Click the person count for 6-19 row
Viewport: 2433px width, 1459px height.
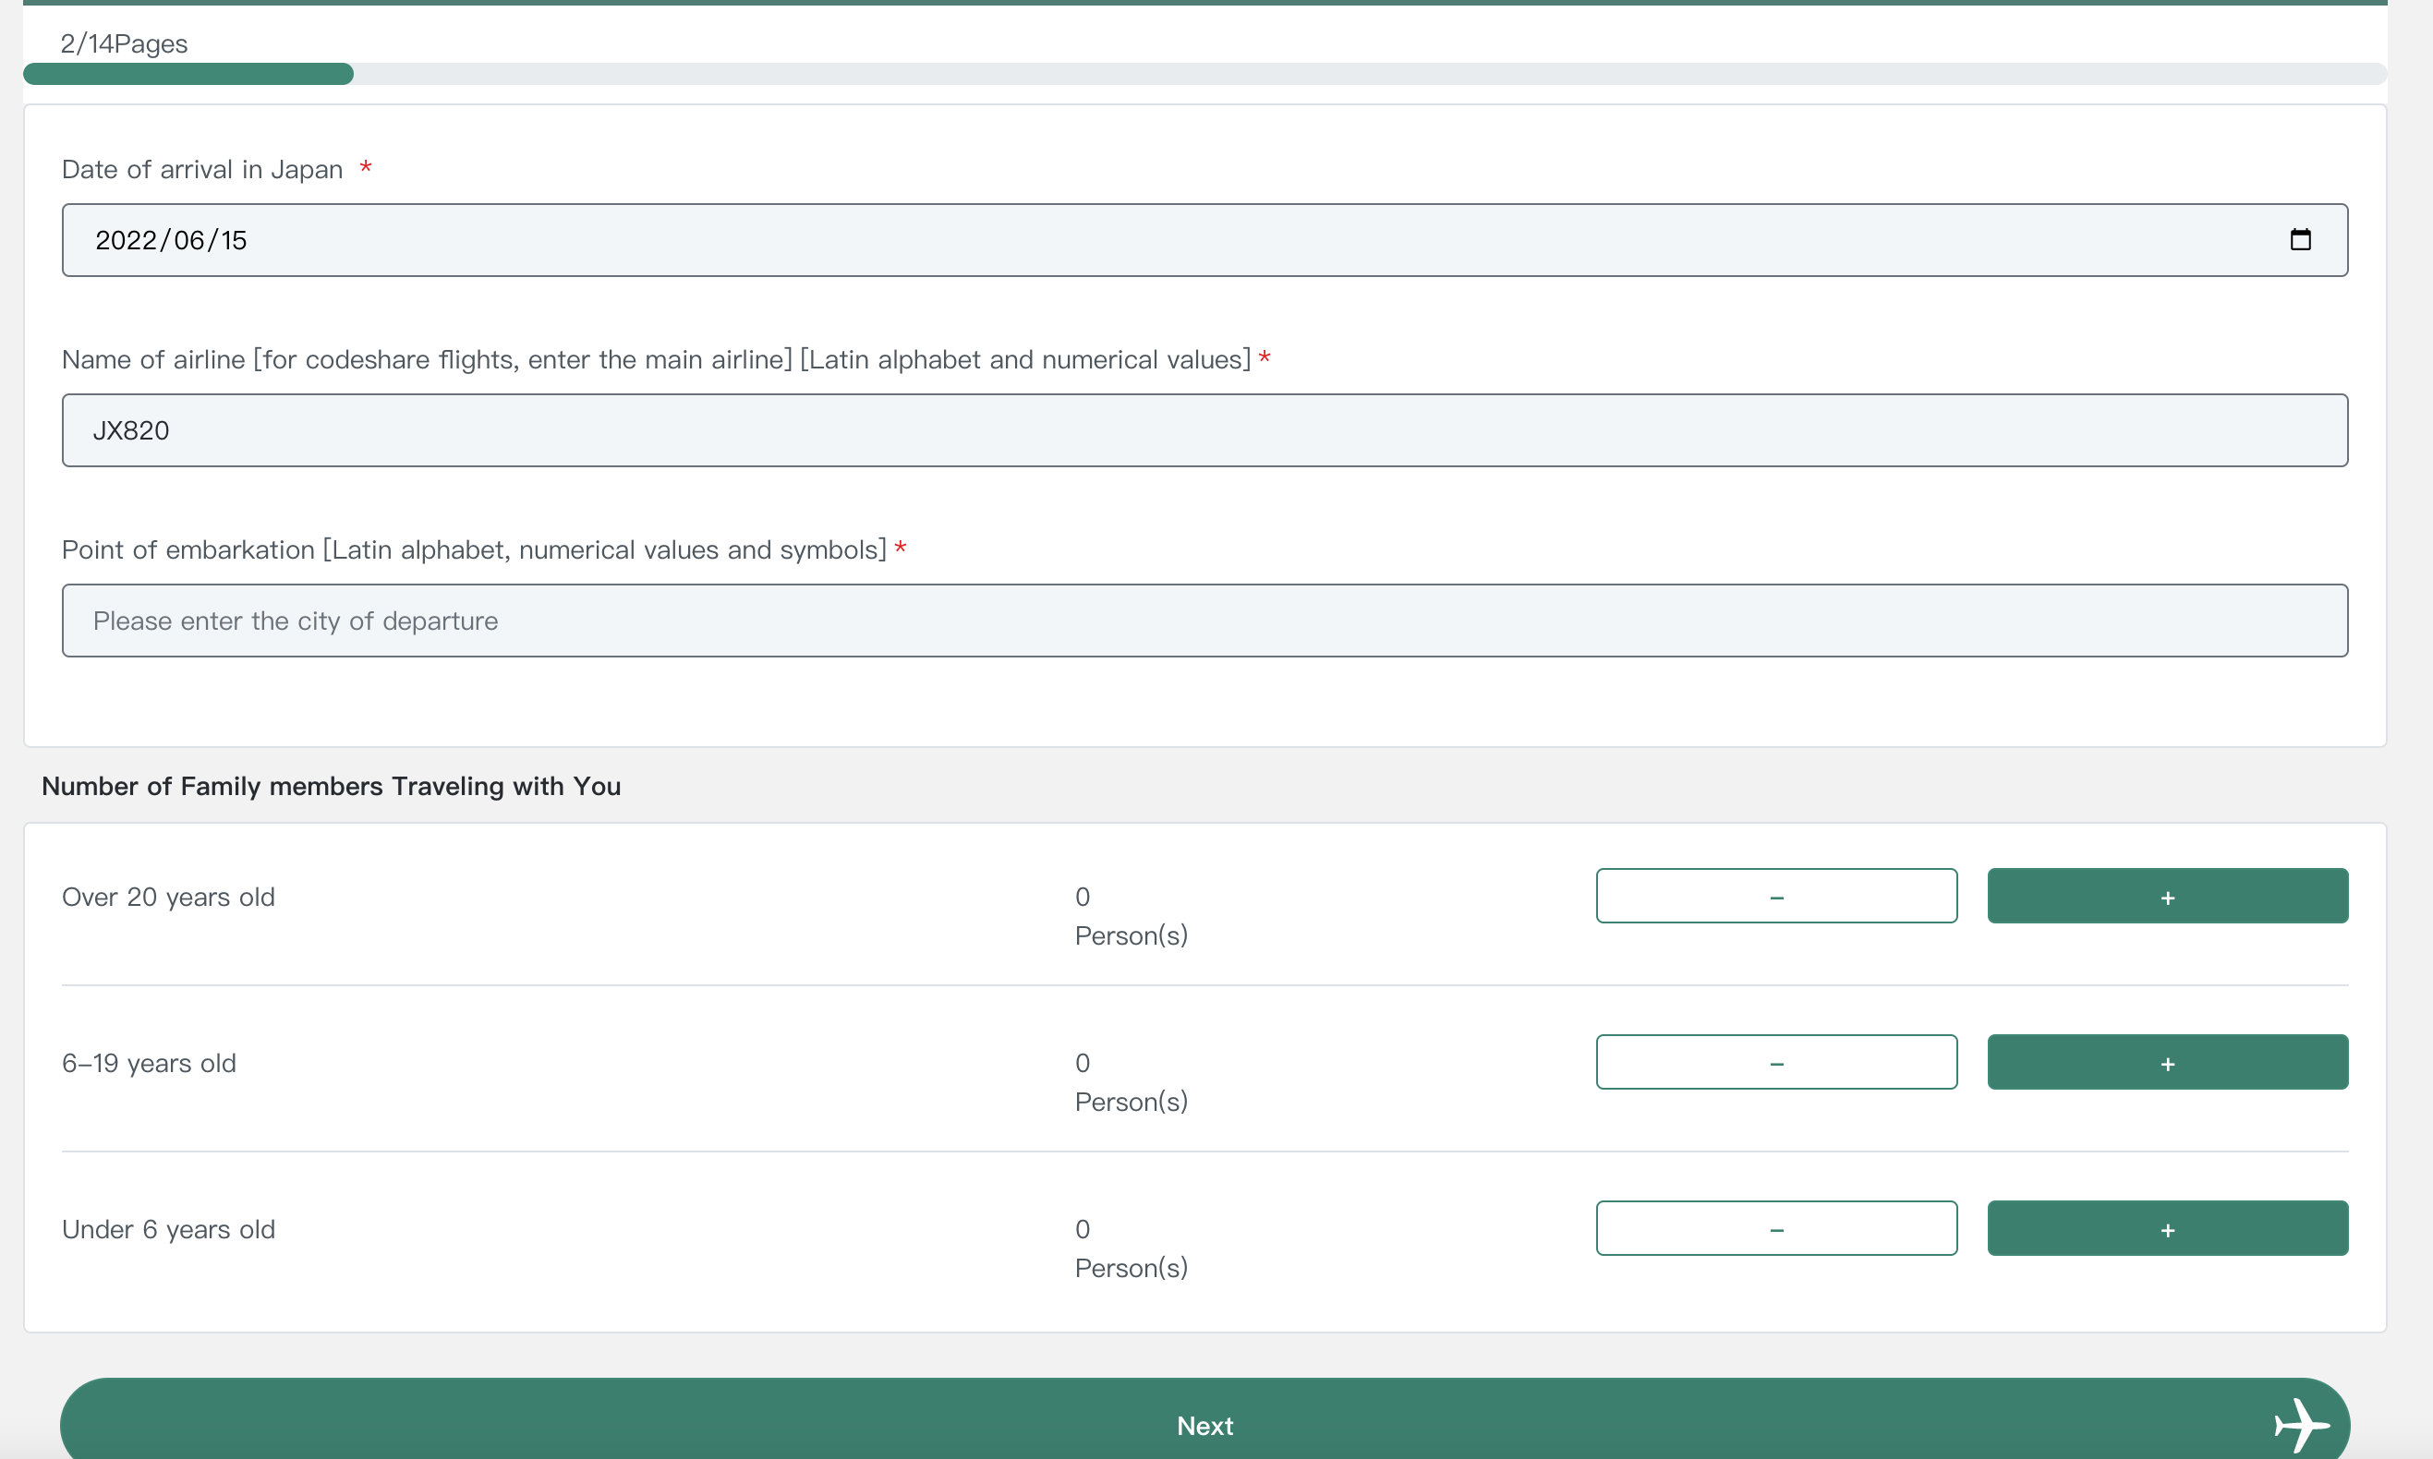(1131, 1081)
